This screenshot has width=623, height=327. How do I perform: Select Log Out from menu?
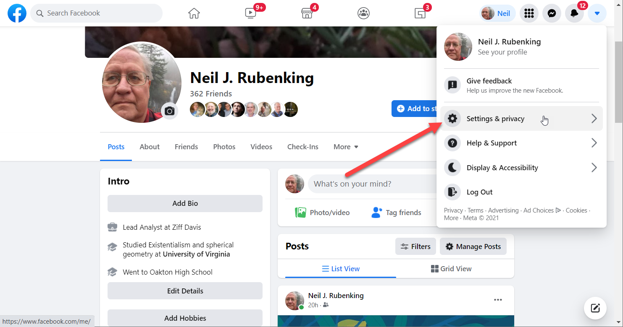tap(479, 192)
